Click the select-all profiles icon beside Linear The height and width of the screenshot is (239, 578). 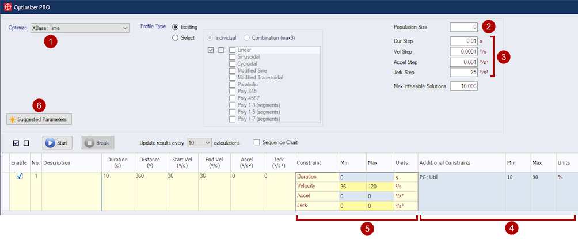[x=211, y=50]
